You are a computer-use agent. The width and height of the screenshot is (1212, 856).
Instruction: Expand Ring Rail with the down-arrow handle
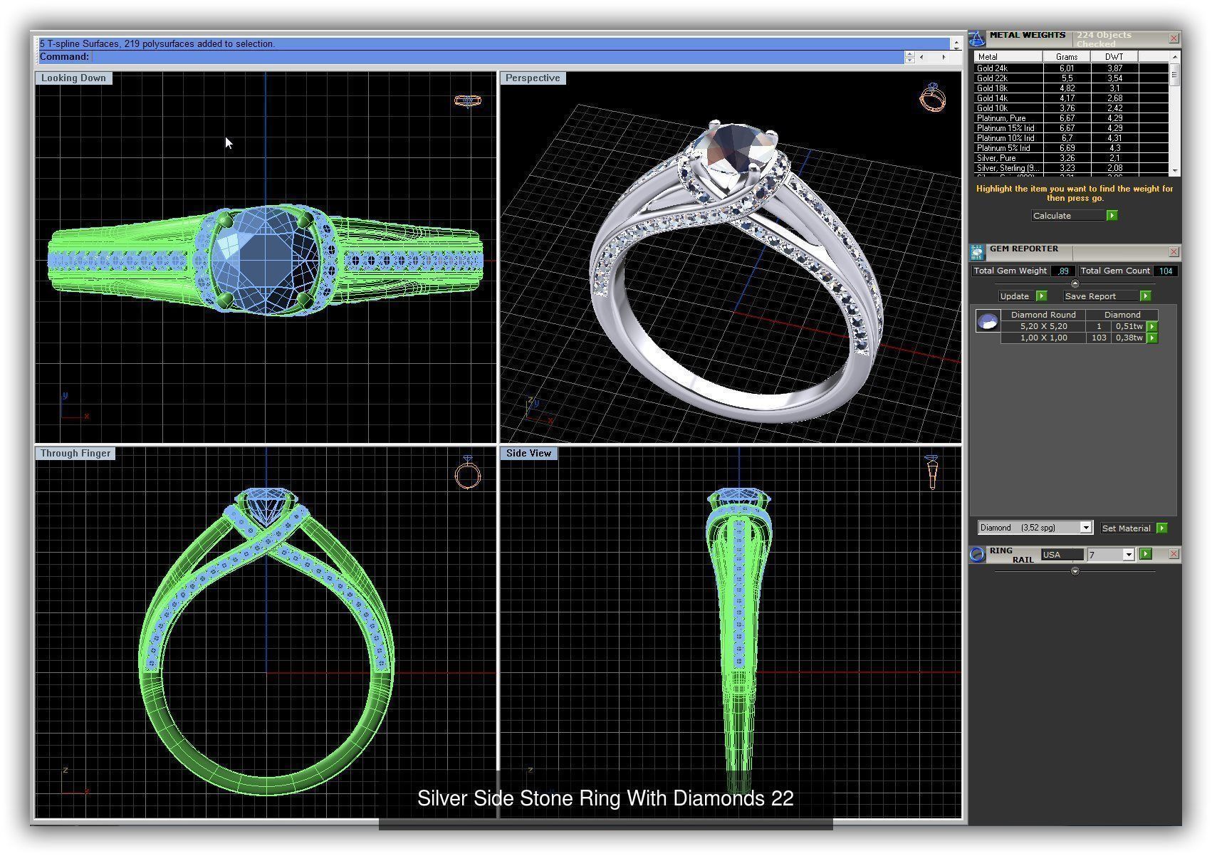click(x=1075, y=571)
